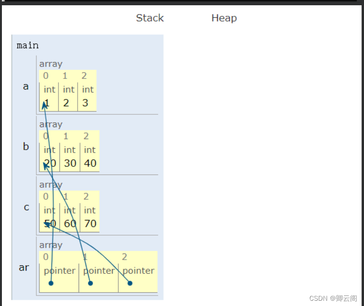Image resolution: width=364 pixels, height=306 pixels.
Task: Click value 3 in array a
Action: coord(85,103)
